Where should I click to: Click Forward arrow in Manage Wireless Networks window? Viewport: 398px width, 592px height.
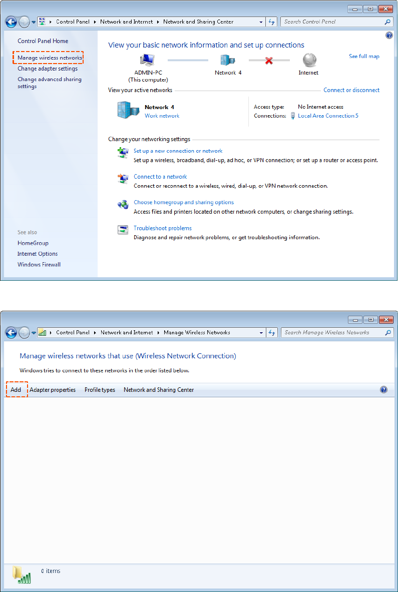[24, 333]
